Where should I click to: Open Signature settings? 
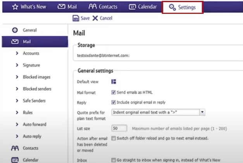pos(31,65)
